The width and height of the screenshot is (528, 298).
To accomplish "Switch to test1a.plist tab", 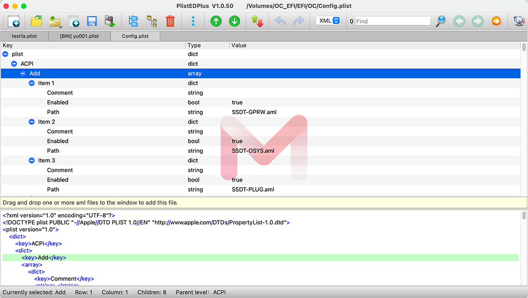I will [x=24, y=36].
